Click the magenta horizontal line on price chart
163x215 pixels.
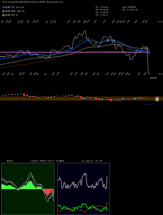click(75, 52)
